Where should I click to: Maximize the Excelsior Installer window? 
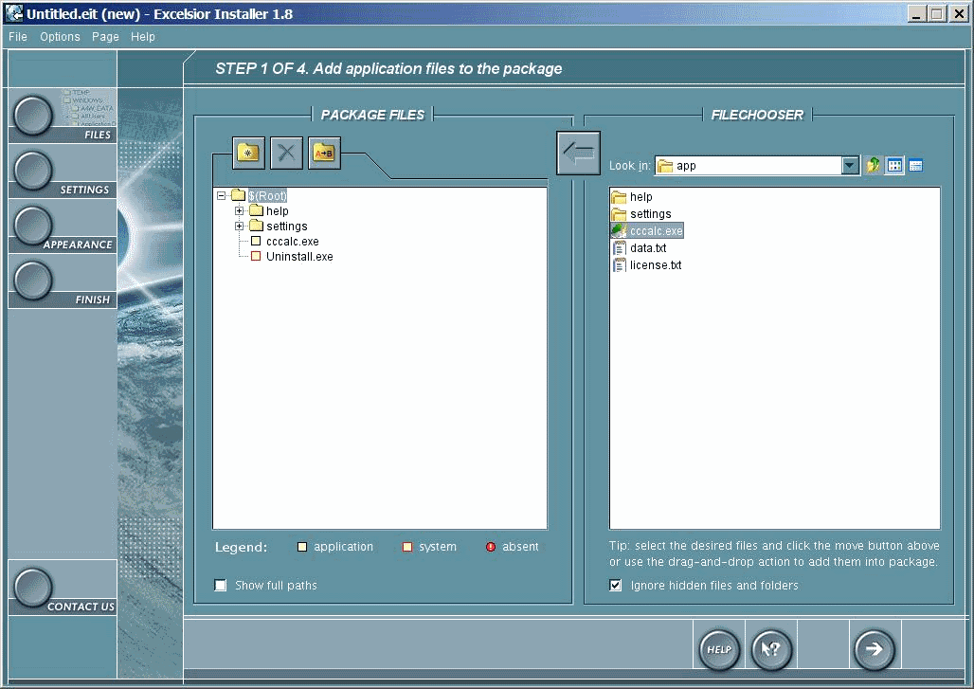938,13
